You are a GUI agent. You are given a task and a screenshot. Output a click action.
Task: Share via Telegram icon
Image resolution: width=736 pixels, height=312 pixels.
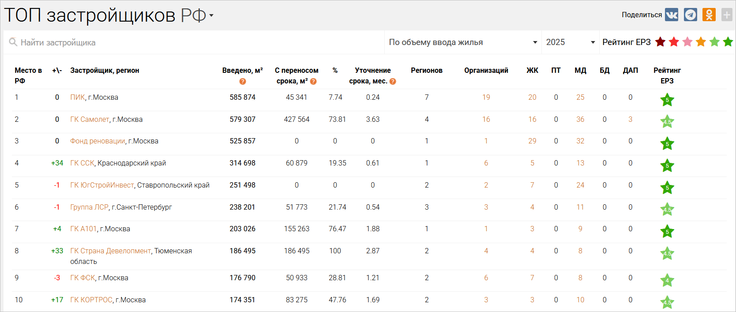pos(691,15)
